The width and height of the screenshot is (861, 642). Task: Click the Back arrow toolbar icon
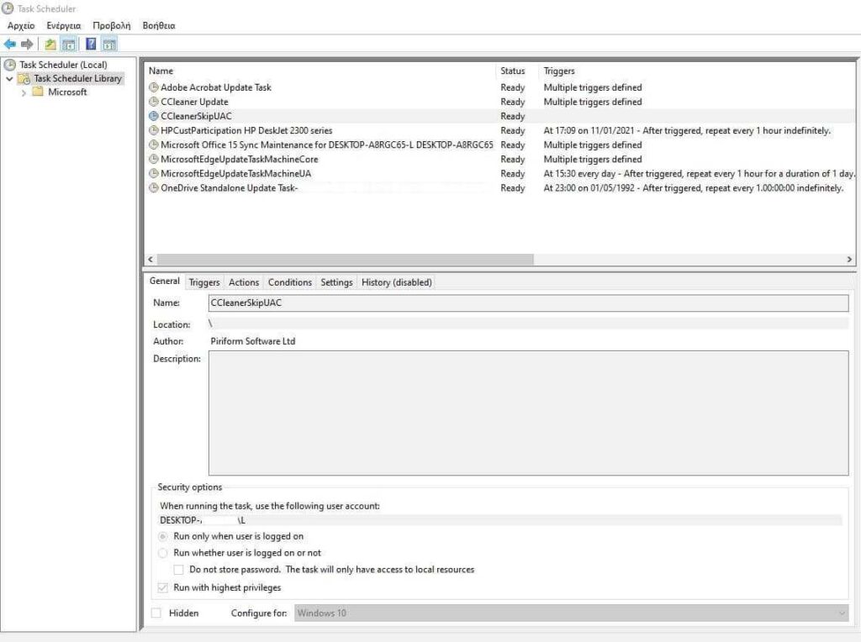10,44
